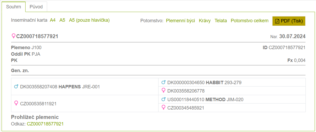Viewport: 316px width, 132px height.
Task: Open the PDF (Tisk) print button
Action: [289, 21]
